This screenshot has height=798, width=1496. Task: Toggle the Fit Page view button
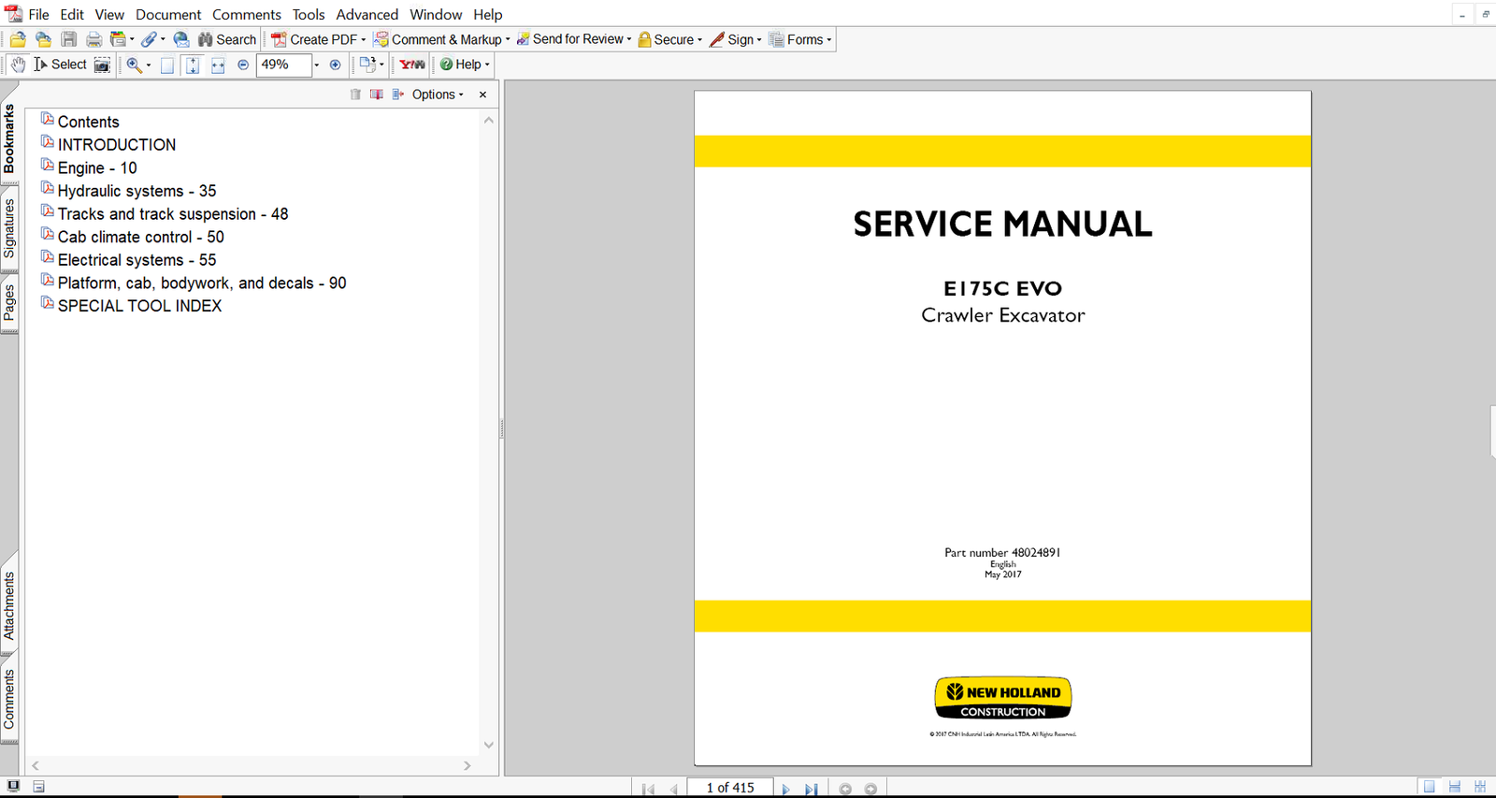point(192,65)
